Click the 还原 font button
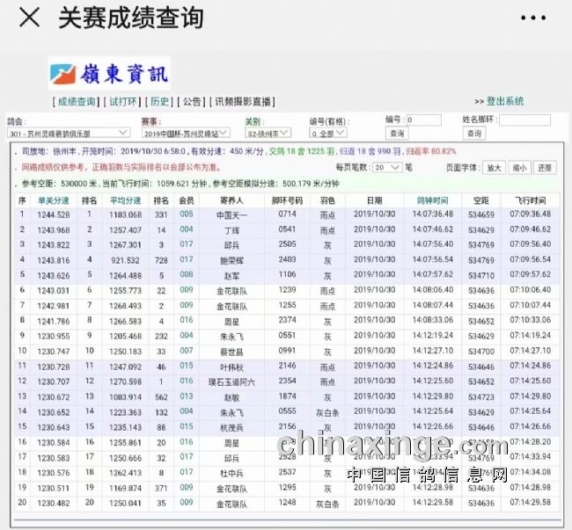 (x=545, y=168)
